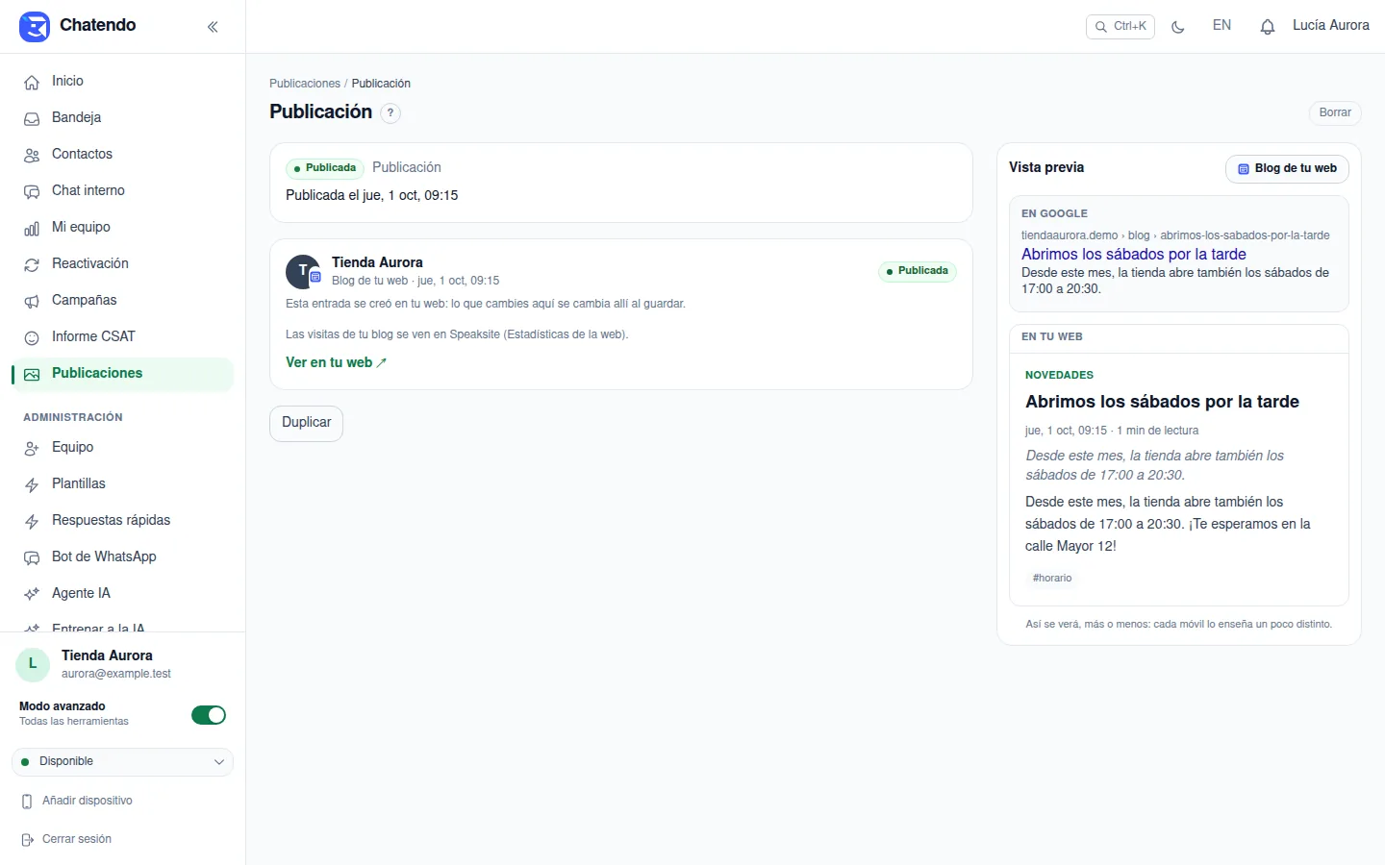Screen dimensions: 1385x865
Task: Open Contactos icon in sidebar
Action: coord(32,155)
